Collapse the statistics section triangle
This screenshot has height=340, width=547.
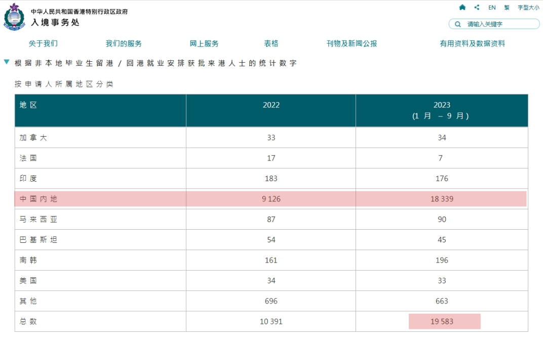point(6,62)
